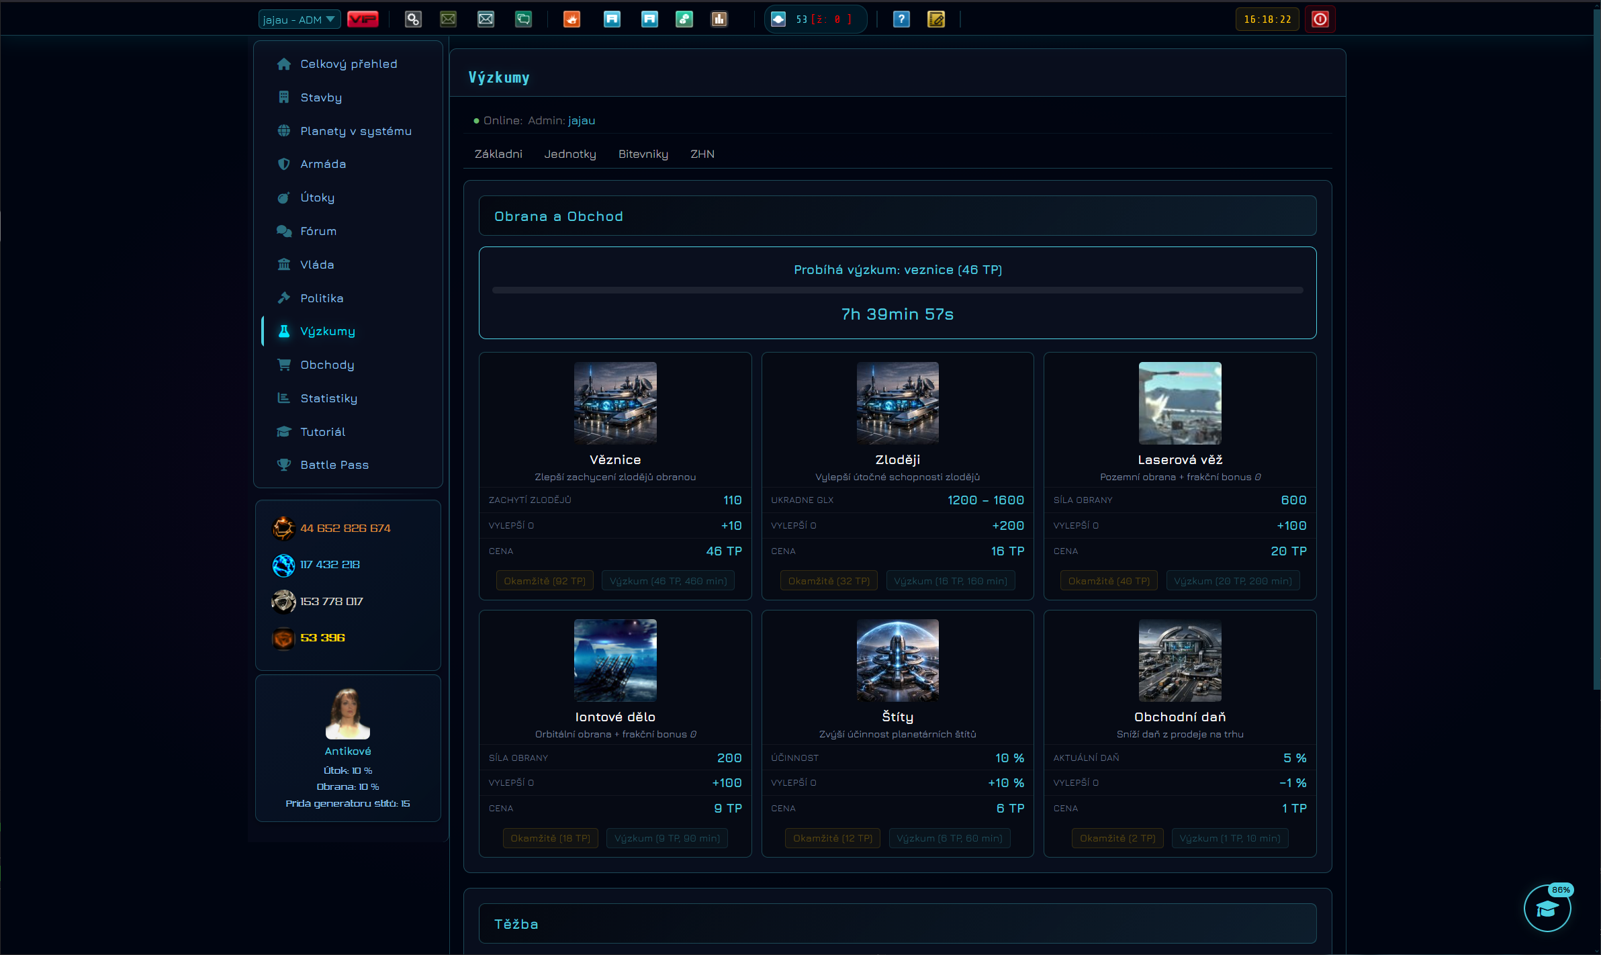Image resolution: width=1601 pixels, height=955 pixels.
Task: Collapse the Obrana a Obchod section header
Action: click(x=897, y=216)
